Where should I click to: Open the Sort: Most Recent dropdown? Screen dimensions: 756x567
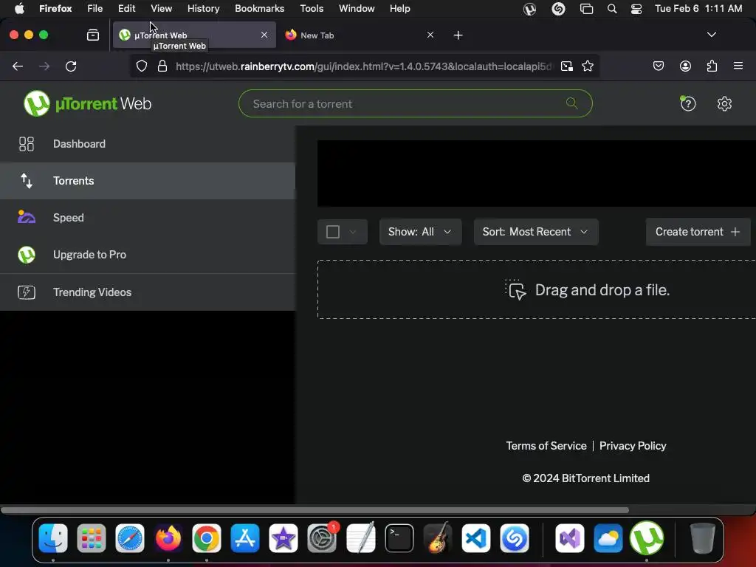pyautogui.click(x=536, y=232)
